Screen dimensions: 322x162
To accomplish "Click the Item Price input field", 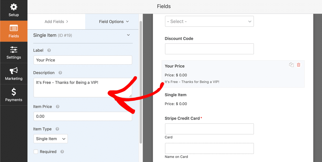I will click(83, 116).
